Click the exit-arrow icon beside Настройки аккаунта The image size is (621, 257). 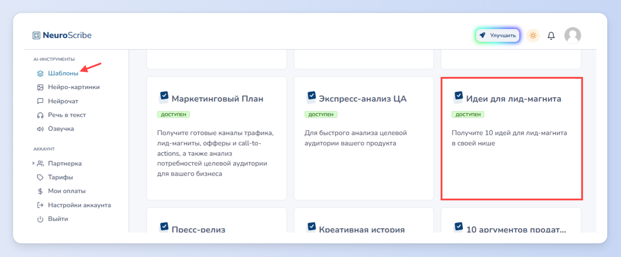[40, 205]
